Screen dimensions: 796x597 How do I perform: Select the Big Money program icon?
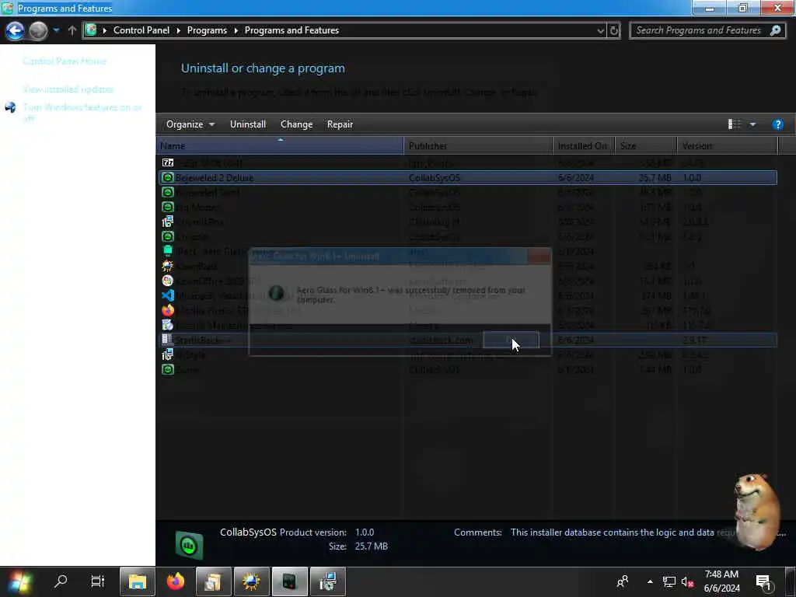click(168, 207)
